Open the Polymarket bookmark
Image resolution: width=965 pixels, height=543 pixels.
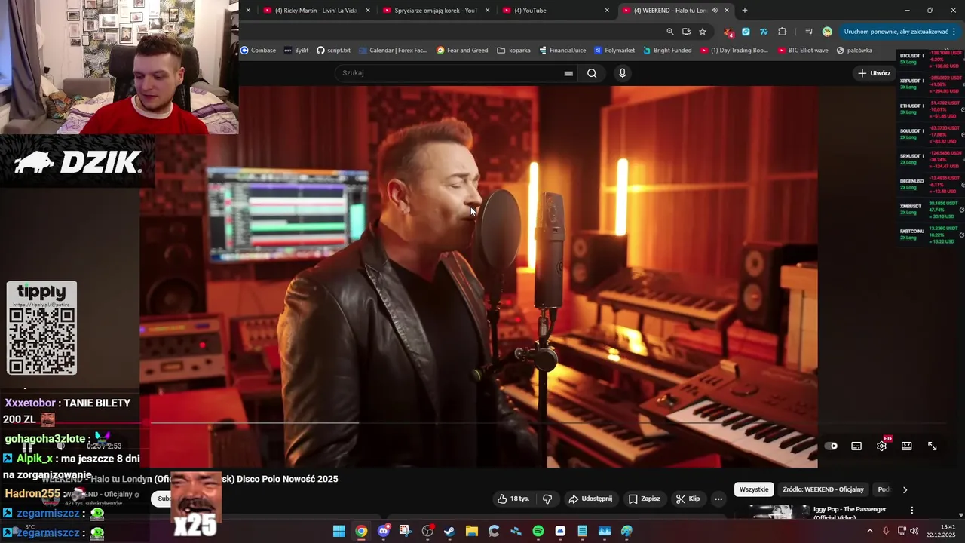(614, 51)
